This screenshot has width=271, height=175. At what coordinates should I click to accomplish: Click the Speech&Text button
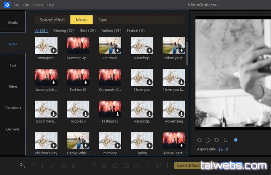186,166
